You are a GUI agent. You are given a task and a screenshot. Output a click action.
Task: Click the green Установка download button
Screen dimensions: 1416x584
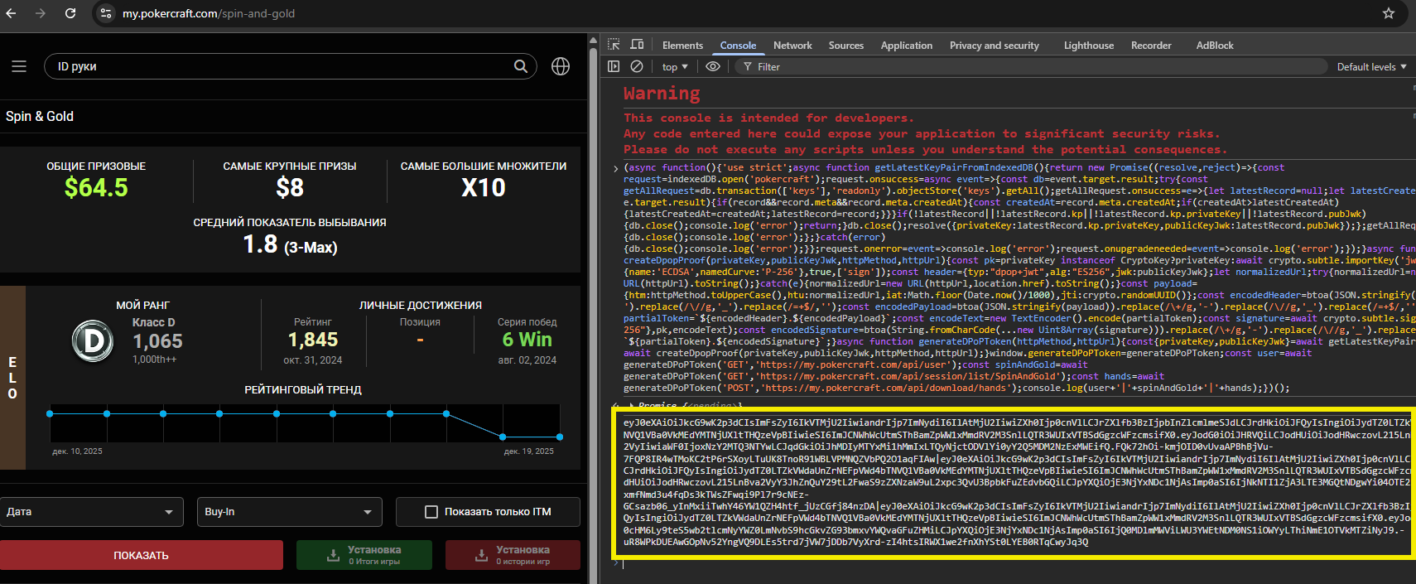click(x=364, y=555)
